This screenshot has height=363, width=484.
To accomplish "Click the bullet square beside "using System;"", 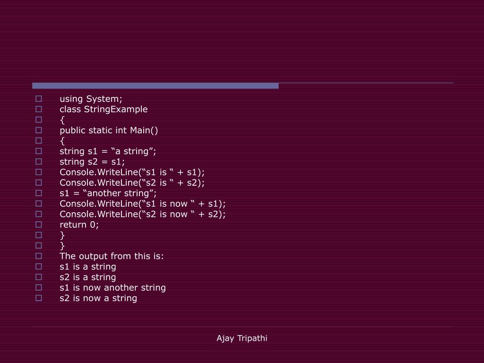I will 39,99.
